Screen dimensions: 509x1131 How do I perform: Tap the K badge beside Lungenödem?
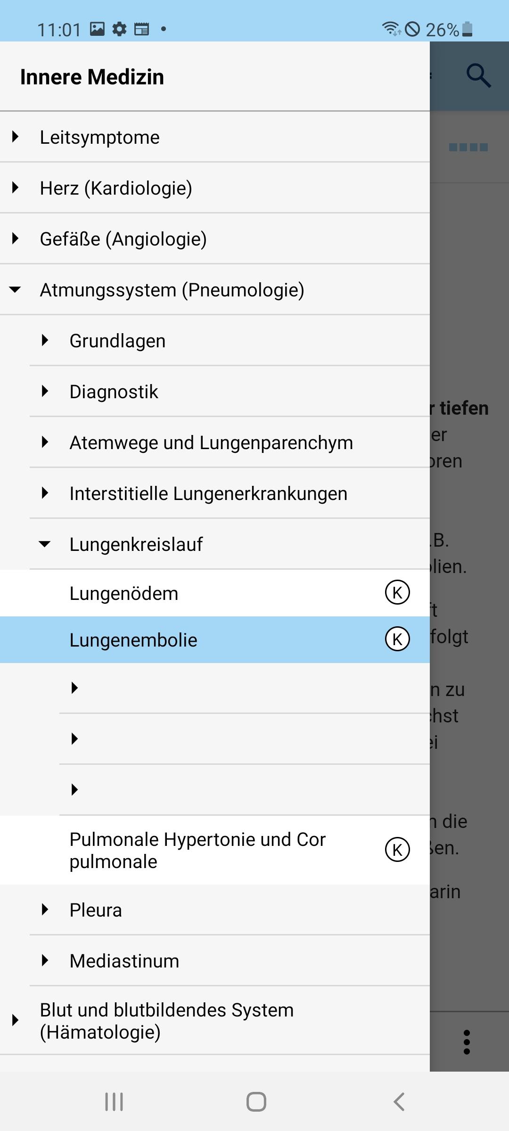point(397,593)
